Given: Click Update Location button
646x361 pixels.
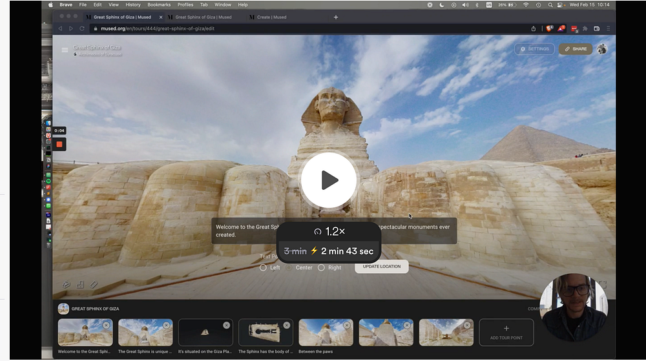Looking at the screenshot, I should (x=382, y=266).
